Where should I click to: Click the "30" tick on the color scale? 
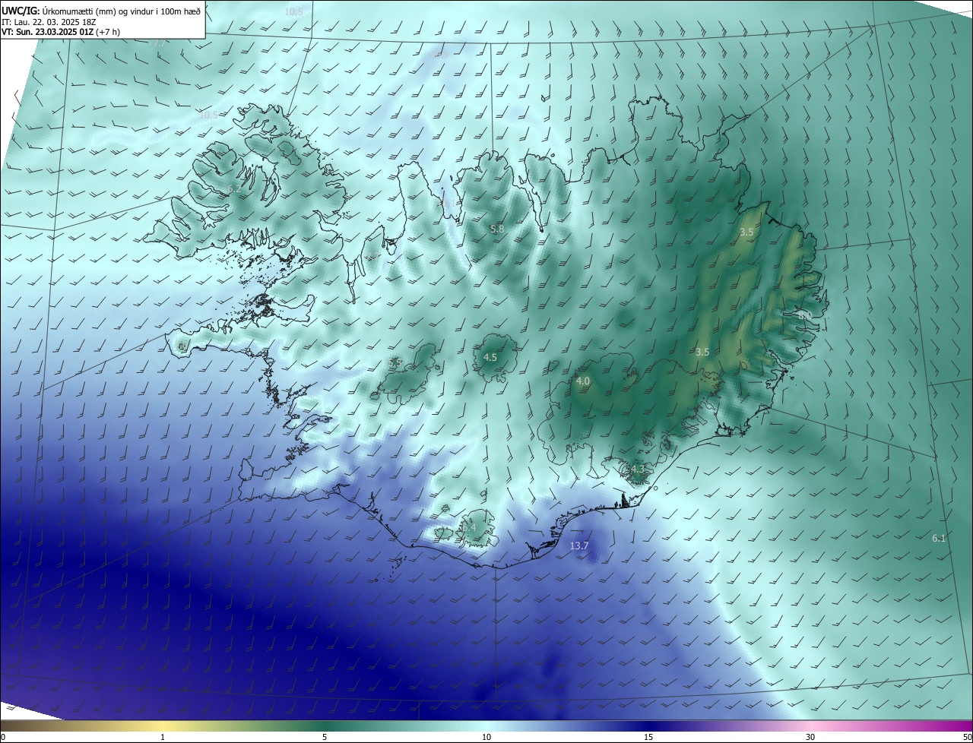tap(810, 738)
